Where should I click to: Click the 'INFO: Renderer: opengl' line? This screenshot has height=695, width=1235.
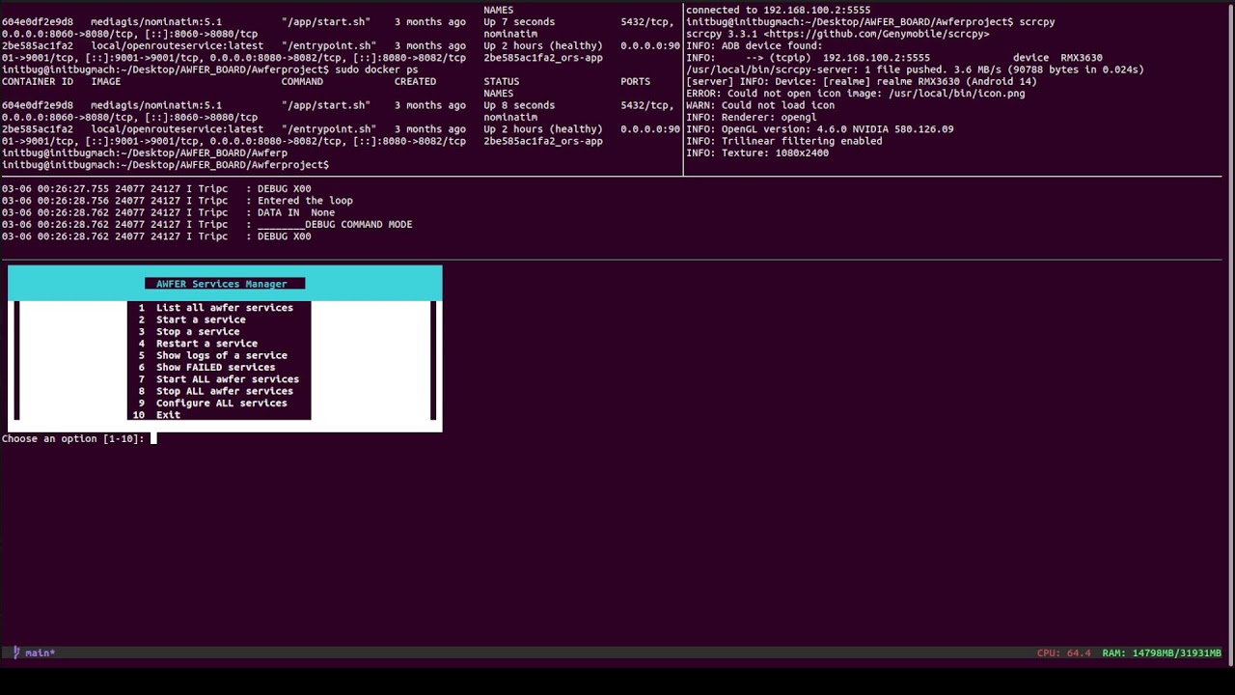tap(752, 117)
